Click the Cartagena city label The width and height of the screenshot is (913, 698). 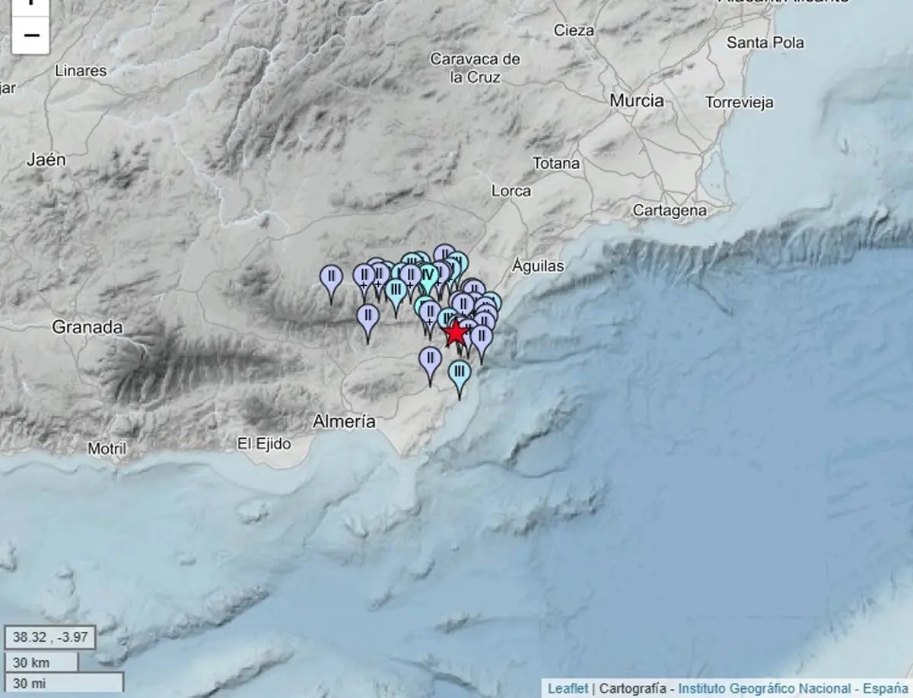(670, 210)
